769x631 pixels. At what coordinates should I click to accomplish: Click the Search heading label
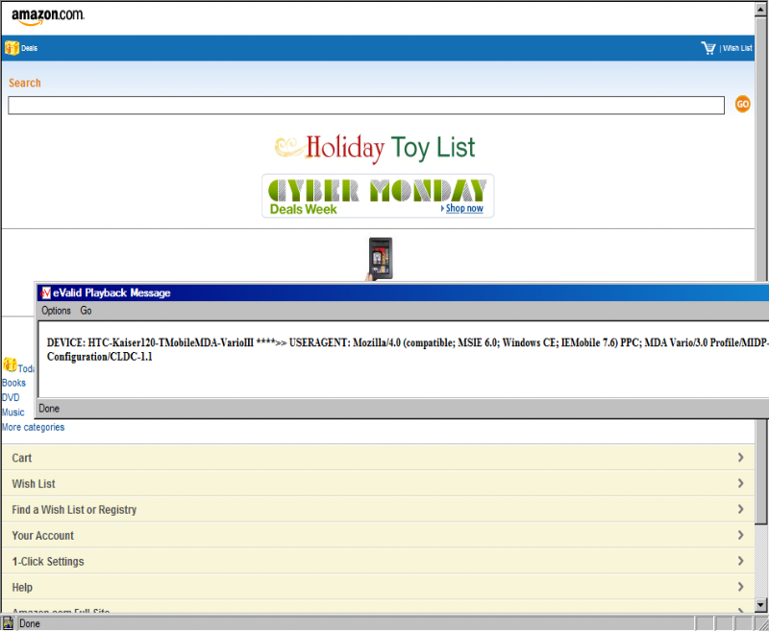[25, 83]
